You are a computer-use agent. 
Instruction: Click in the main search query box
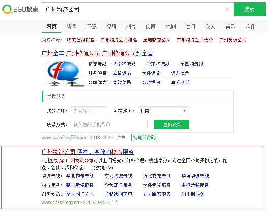click(132, 9)
